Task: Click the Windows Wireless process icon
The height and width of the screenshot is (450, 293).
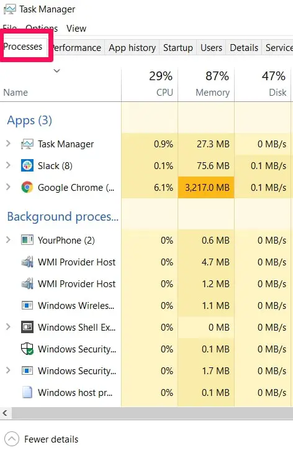Action: [x=27, y=305]
